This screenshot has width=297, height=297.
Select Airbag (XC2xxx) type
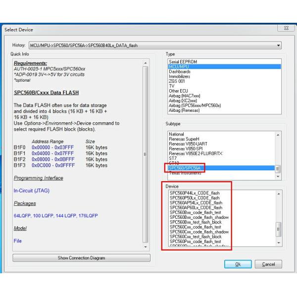(x=224, y=101)
